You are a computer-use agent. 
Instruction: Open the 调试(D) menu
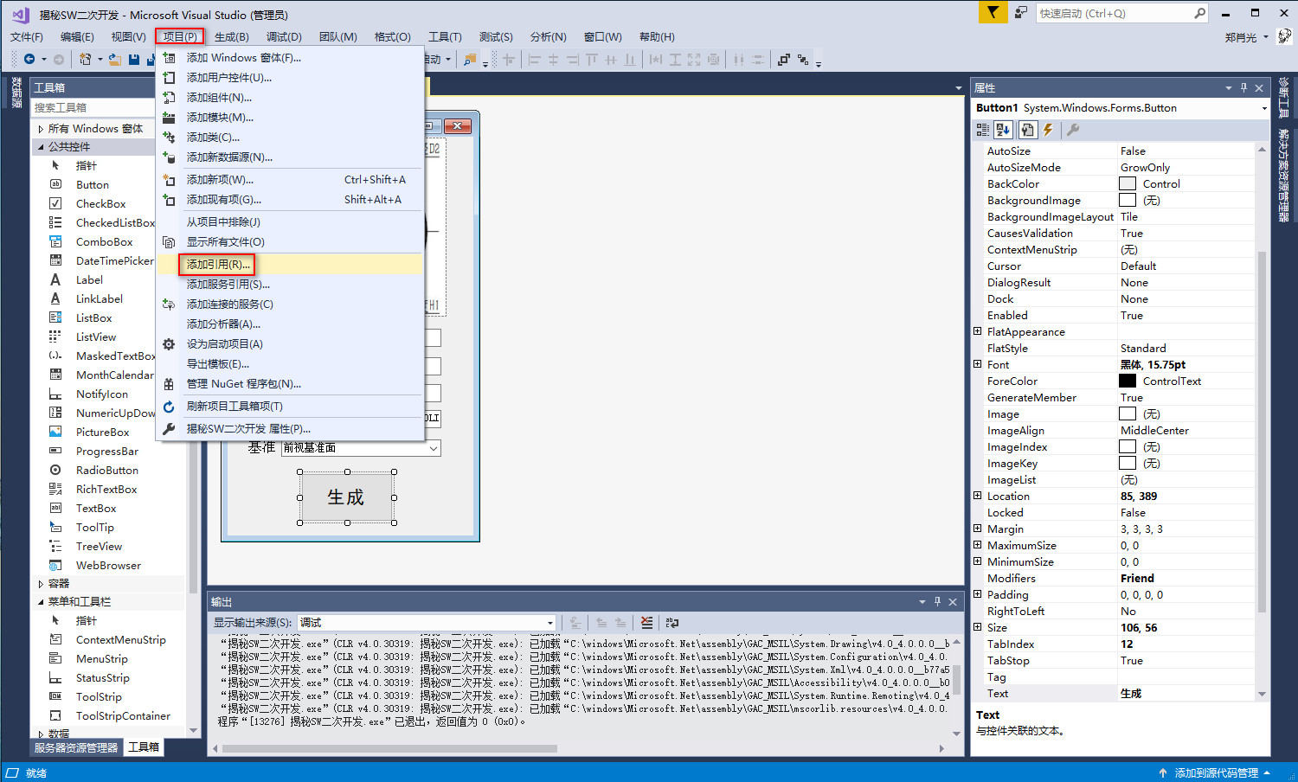284,36
